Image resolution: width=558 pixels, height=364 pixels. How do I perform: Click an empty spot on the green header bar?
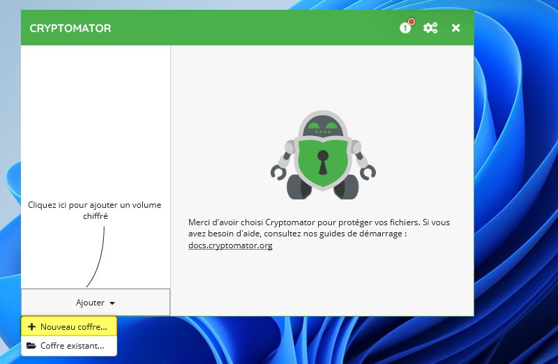tap(249, 28)
